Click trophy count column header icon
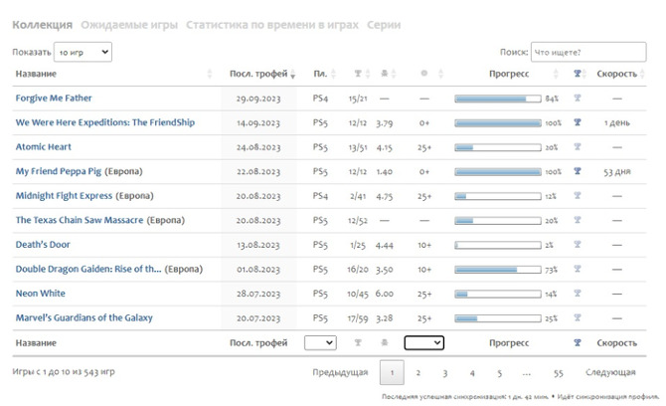 [x=359, y=74]
